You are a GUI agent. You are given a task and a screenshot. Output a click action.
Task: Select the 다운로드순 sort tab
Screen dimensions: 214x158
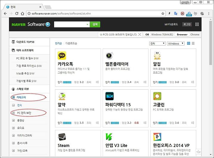[71, 43]
